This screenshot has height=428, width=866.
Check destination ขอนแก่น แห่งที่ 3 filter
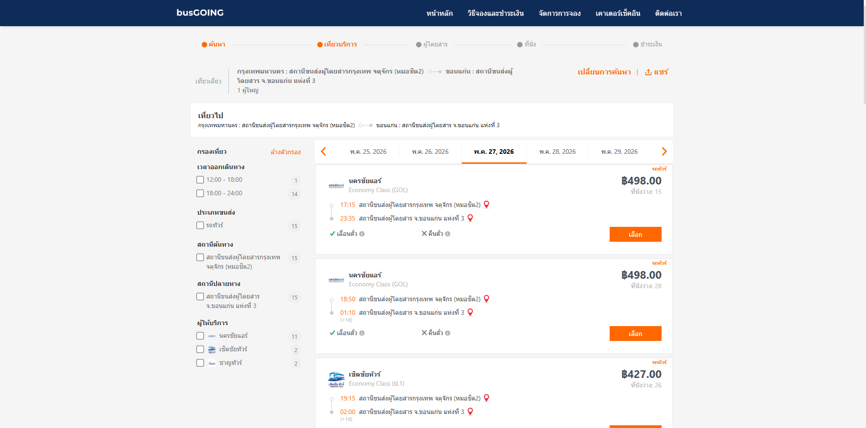(x=200, y=296)
